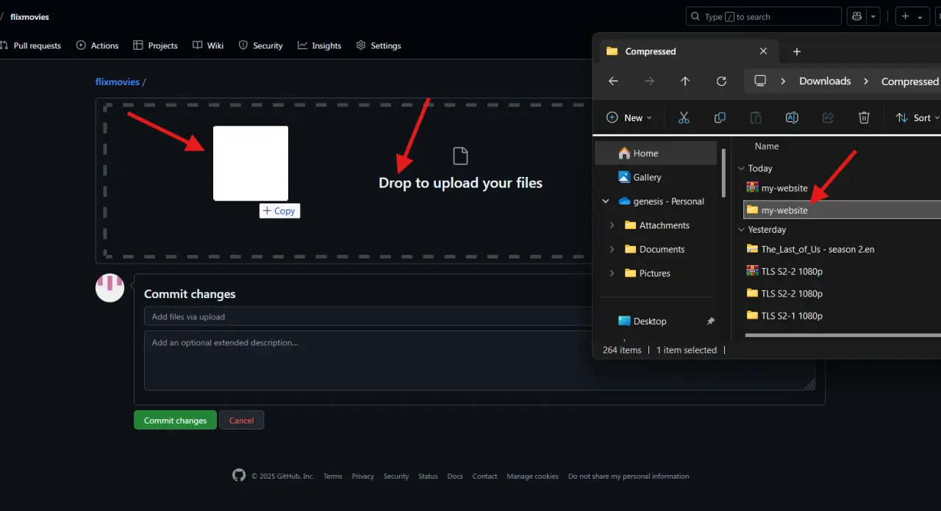This screenshot has height=511, width=941.
Task: Open the Downloads breadcrumb in address bar
Action: [x=825, y=81]
